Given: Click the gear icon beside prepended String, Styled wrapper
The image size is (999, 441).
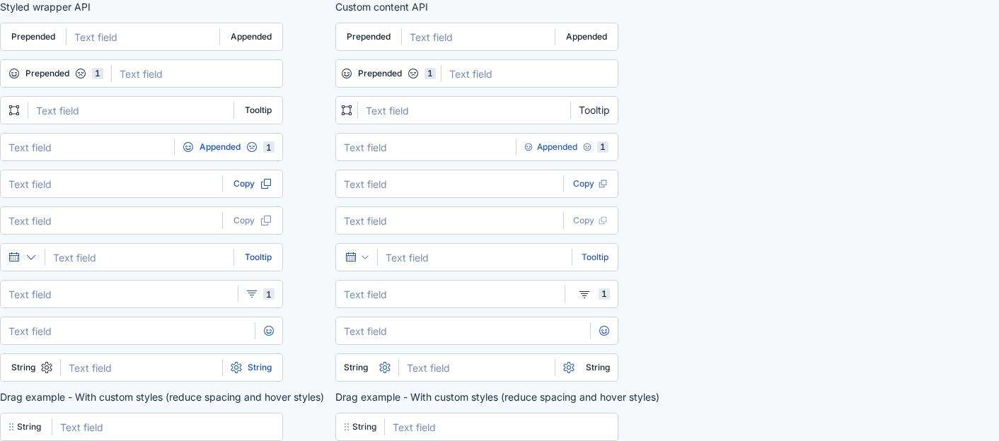Looking at the screenshot, I should click(x=47, y=367).
